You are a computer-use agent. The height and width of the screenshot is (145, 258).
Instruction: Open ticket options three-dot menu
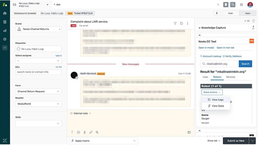coord(188,24)
